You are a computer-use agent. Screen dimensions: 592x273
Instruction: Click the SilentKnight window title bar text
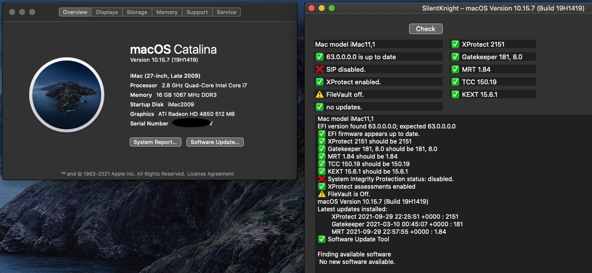tap(503, 8)
